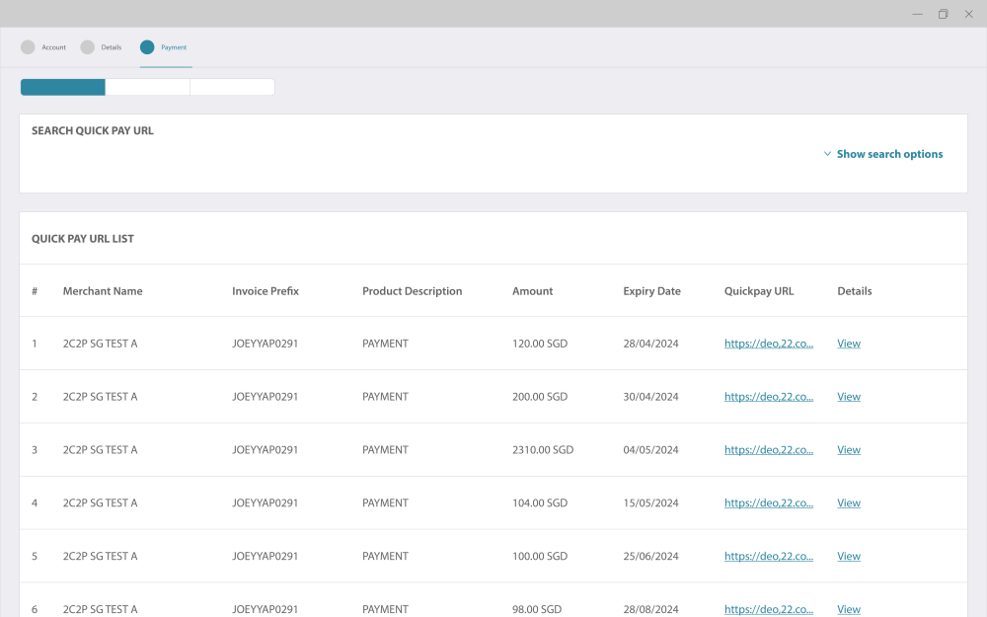Select the middle blank segment of the segmented bar

pyautogui.click(x=147, y=87)
